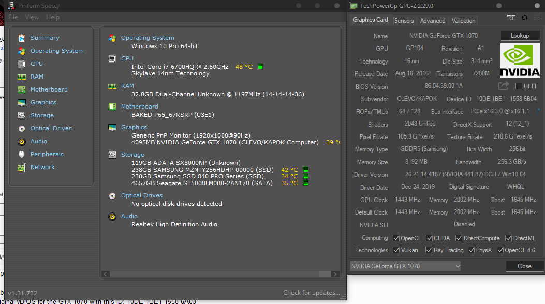
Task: Click the BIOS share/export arrow icon
Action: [x=504, y=85]
